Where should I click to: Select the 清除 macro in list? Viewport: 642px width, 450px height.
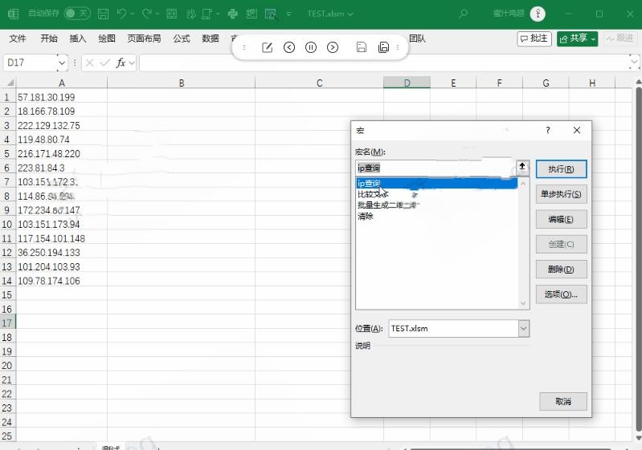(366, 217)
